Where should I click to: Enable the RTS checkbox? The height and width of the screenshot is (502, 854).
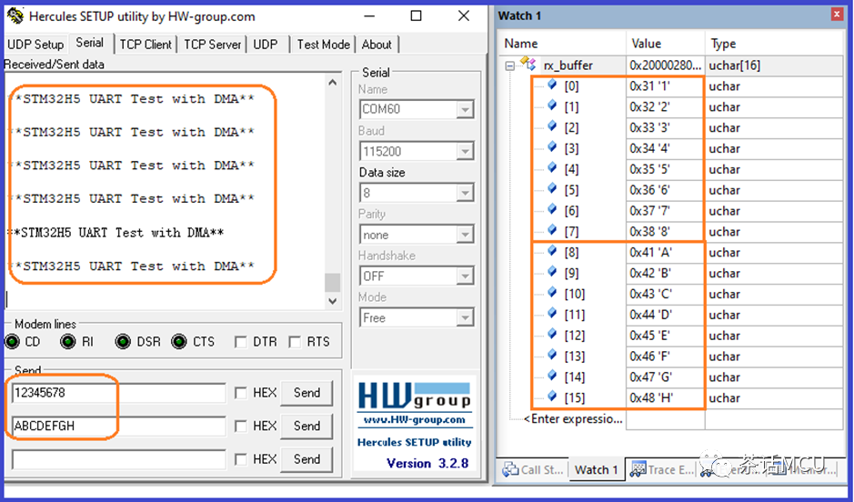(295, 342)
